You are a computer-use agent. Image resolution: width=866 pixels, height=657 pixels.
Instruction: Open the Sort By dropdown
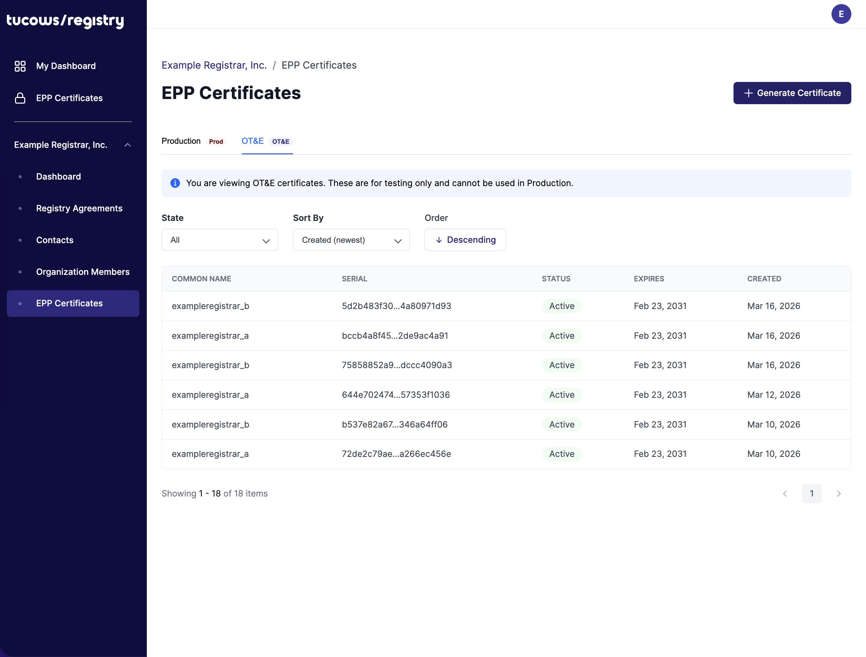351,240
